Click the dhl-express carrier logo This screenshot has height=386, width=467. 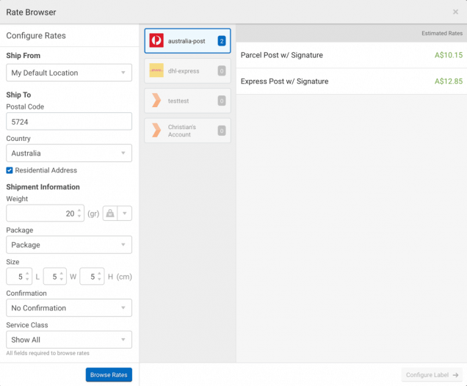(x=156, y=70)
